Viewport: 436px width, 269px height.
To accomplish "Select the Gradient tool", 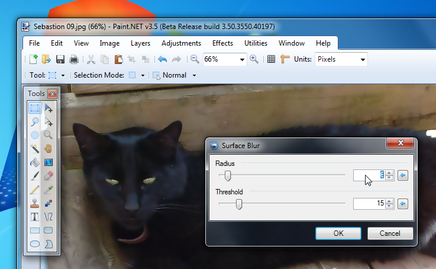I will click(x=49, y=162).
